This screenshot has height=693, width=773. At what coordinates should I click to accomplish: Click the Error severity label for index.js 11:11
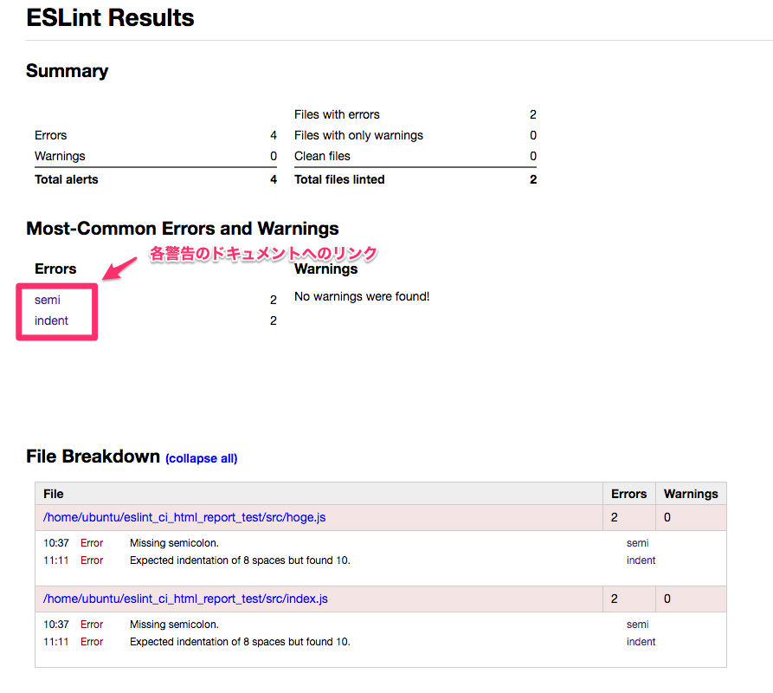[92, 642]
